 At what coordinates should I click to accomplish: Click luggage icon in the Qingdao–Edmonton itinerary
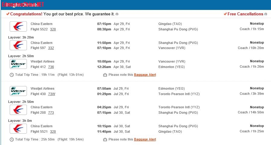click(x=105, y=75)
